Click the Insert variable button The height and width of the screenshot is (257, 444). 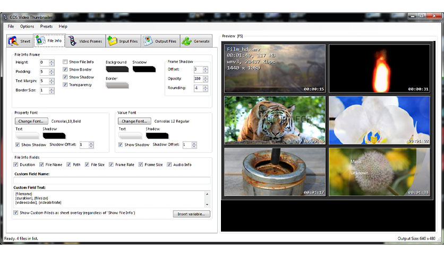coord(191,214)
